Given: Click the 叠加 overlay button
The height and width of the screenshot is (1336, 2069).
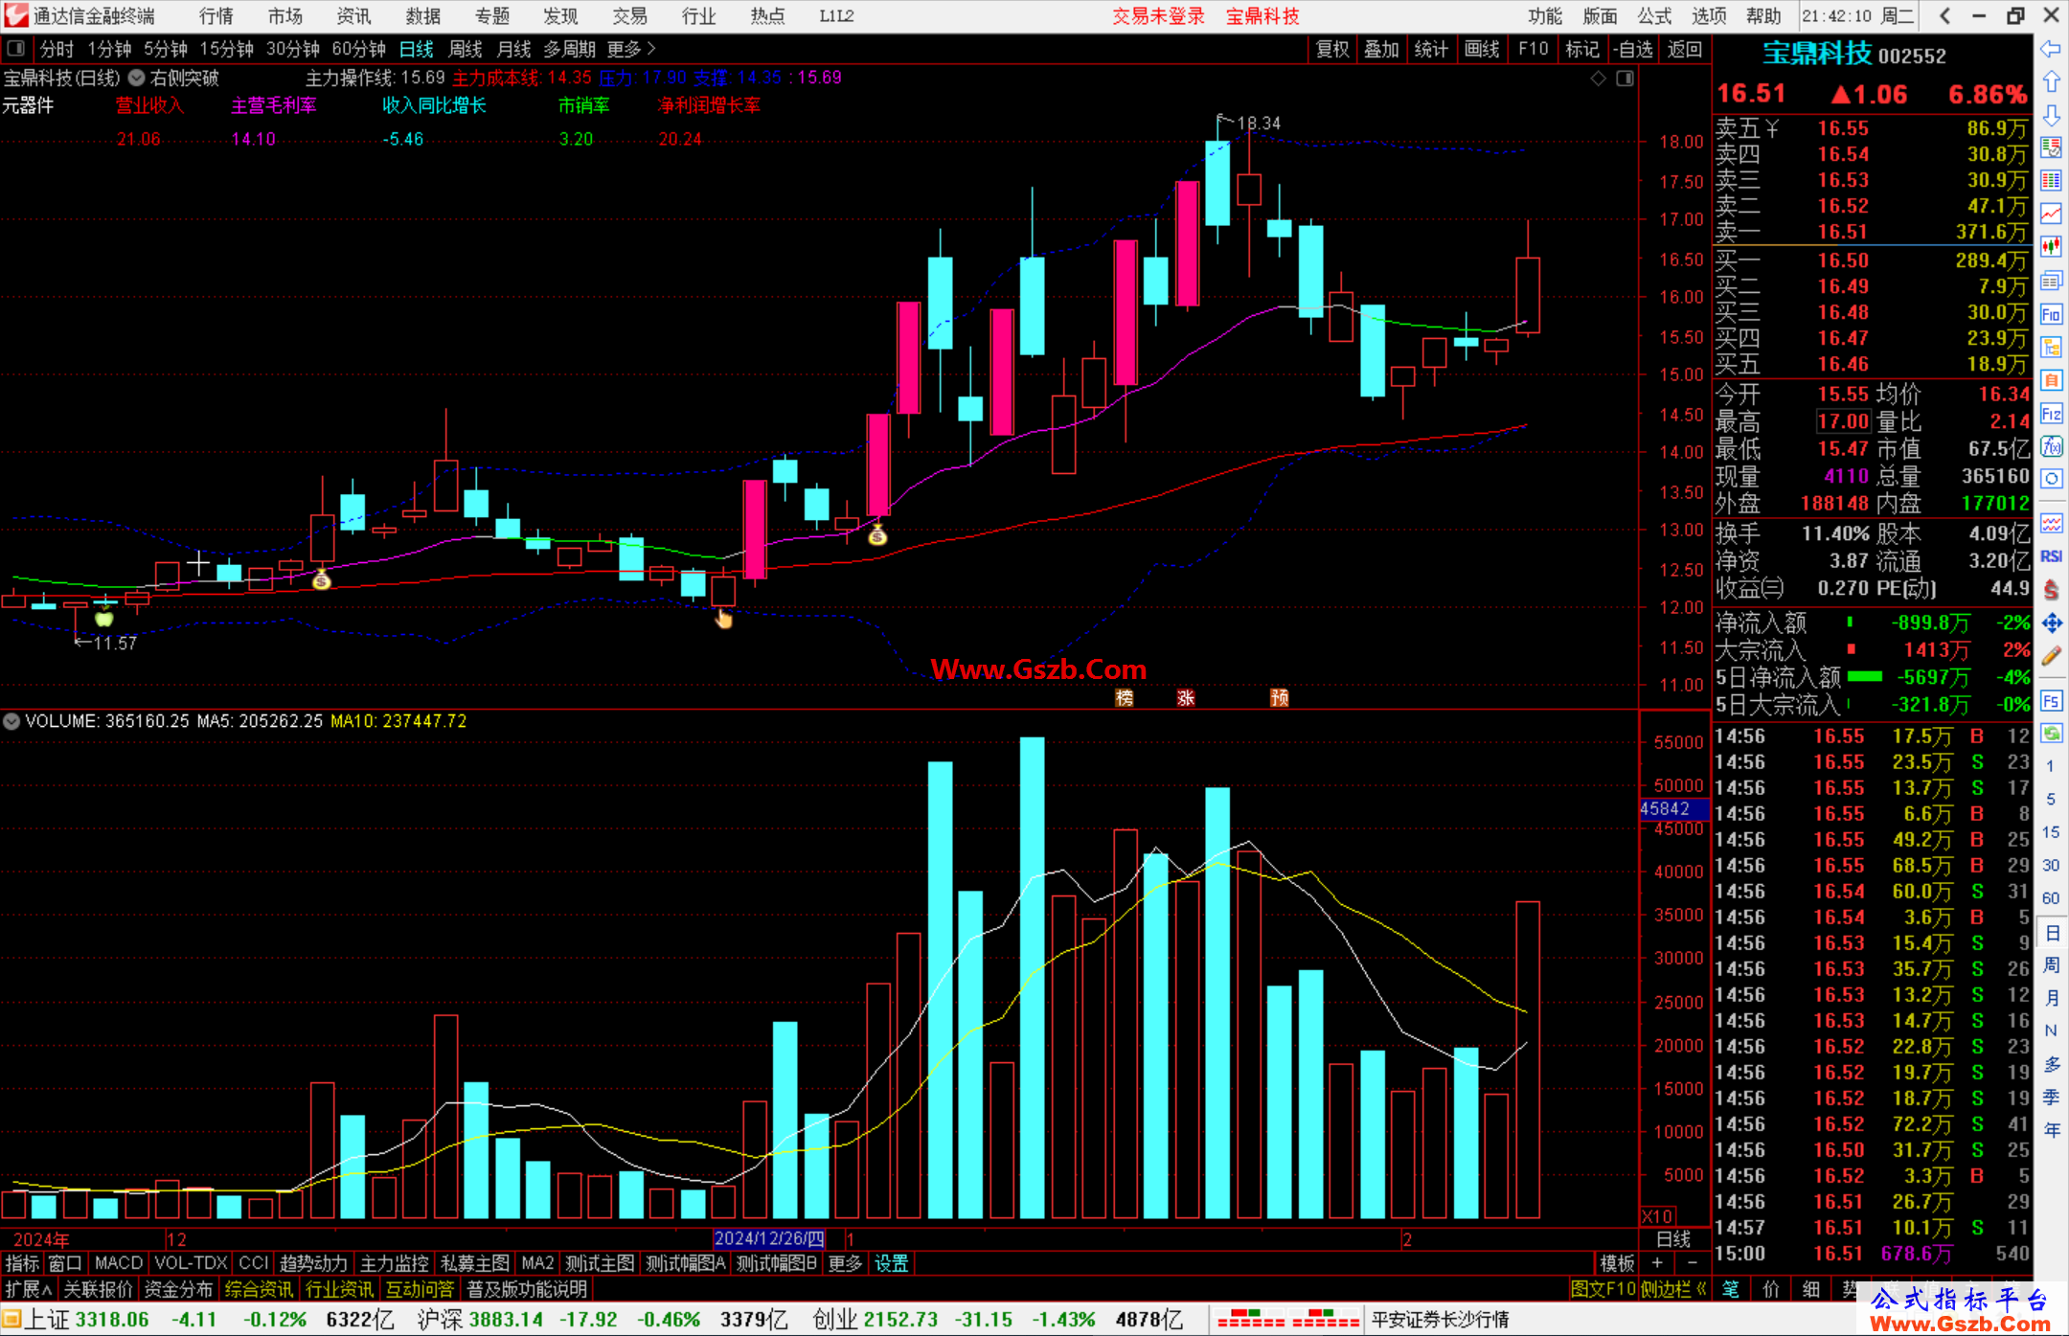Looking at the screenshot, I should tap(1381, 49).
